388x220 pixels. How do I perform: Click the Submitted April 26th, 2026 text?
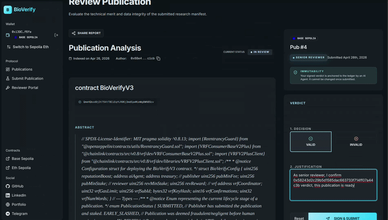tap(347, 57)
